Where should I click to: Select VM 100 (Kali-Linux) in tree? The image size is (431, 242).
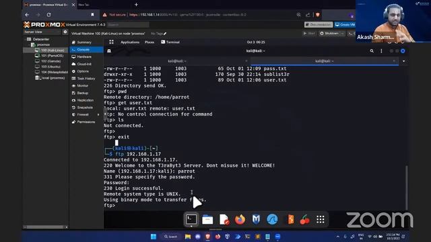click(53, 50)
